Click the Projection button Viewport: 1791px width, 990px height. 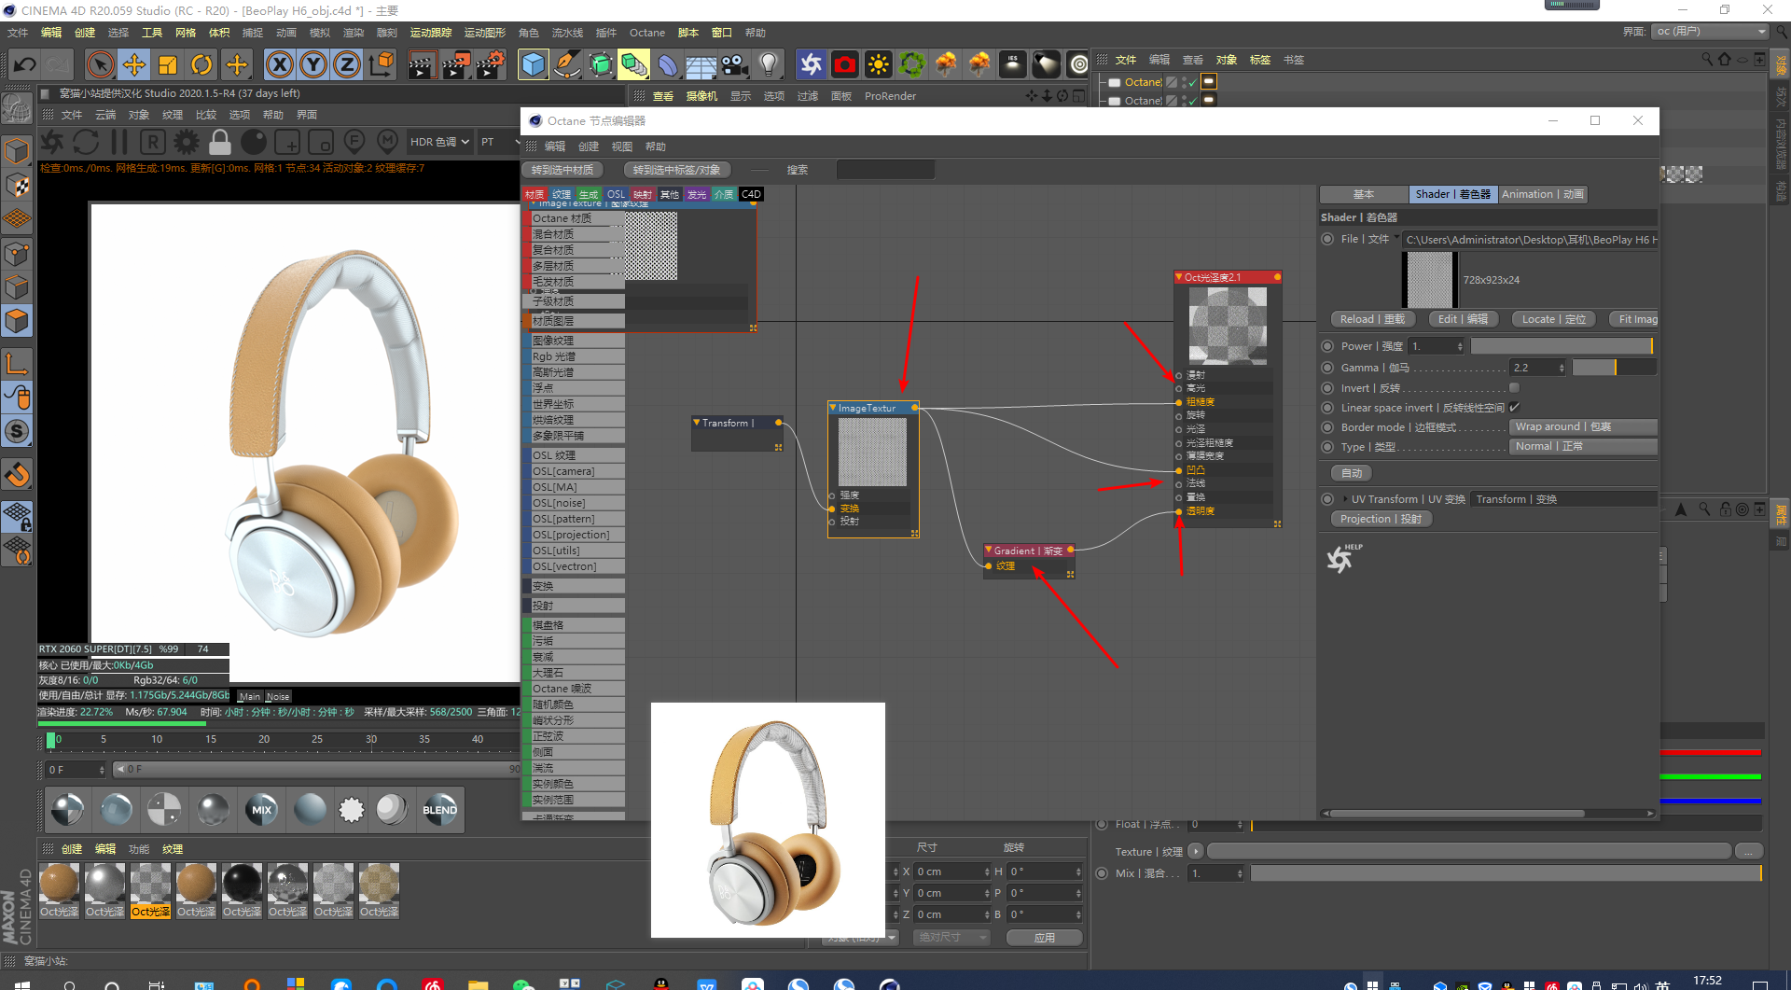(1381, 519)
